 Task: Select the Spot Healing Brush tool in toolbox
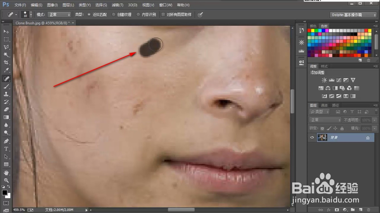point(6,78)
